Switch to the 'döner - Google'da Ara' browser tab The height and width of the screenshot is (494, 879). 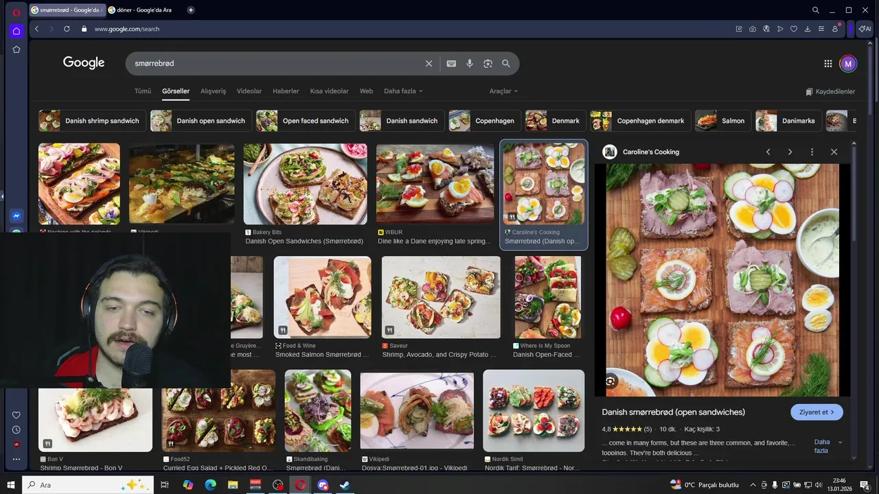click(x=144, y=10)
